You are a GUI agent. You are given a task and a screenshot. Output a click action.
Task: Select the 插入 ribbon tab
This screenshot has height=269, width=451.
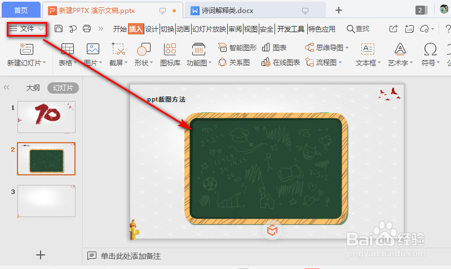tap(135, 29)
